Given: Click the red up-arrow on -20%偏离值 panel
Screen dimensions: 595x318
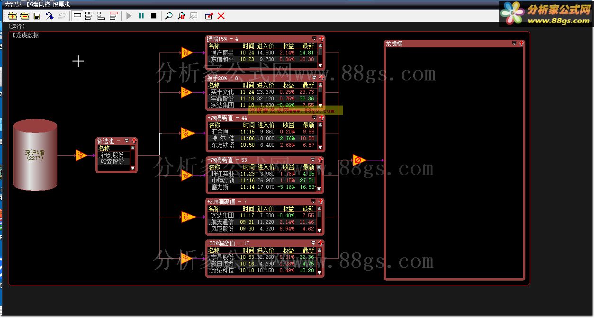Looking at the screenshot, I should [321, 243].
